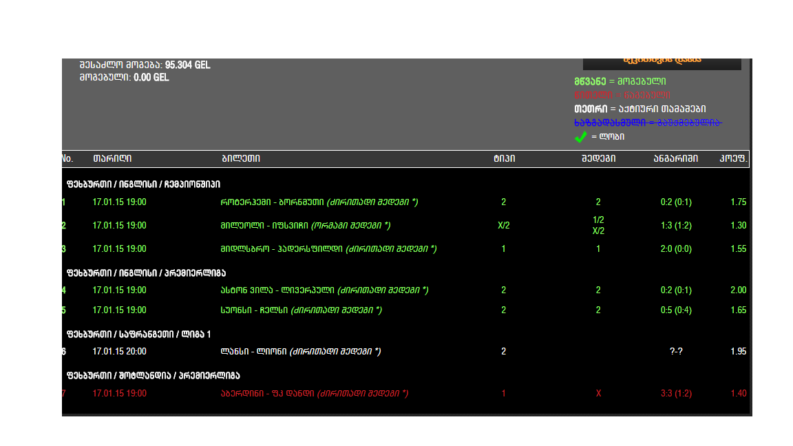Click score '0:2 (0:1)' in row 4
This screenshot has height=446, width=793.
(x=676, y=290)
